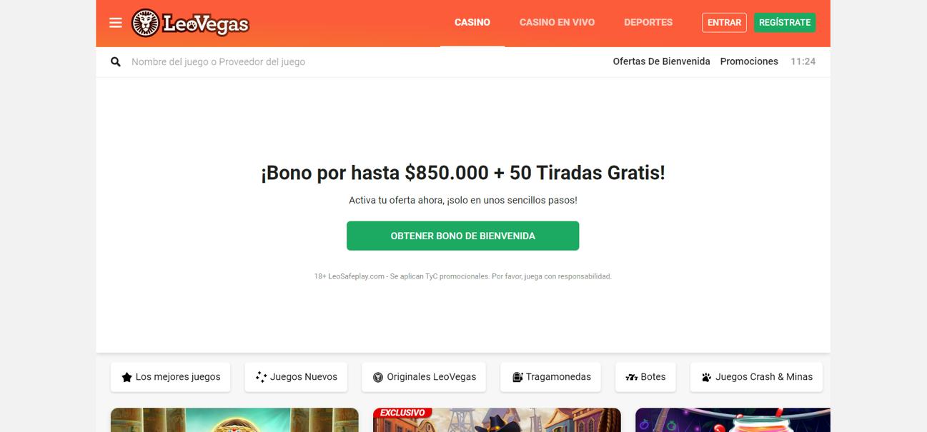Select the star icon for Los mejores juegos

127,377
